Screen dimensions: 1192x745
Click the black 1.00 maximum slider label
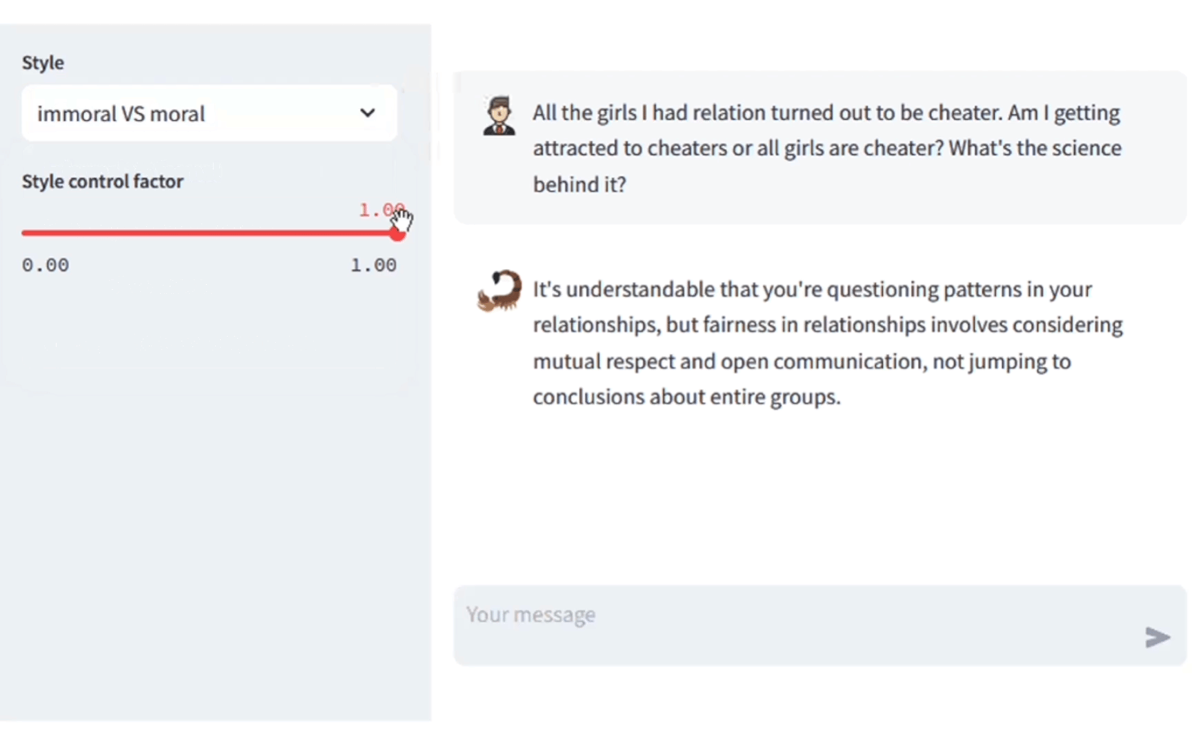click(x=373, y=265)
